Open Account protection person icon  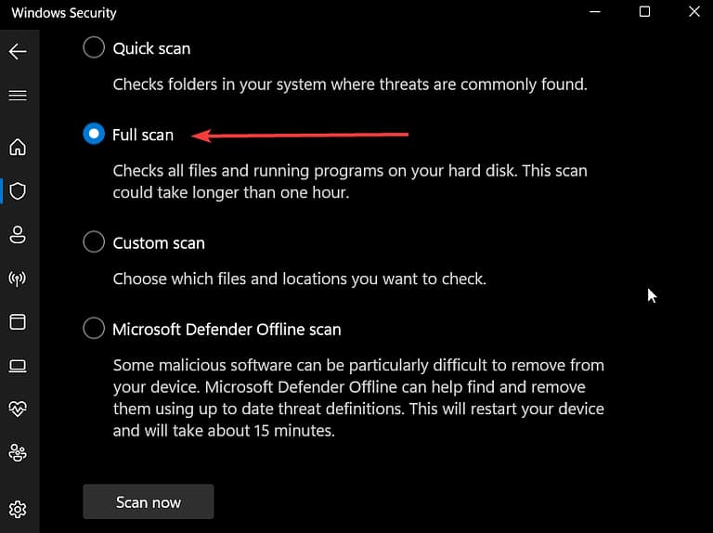[18, 234]
